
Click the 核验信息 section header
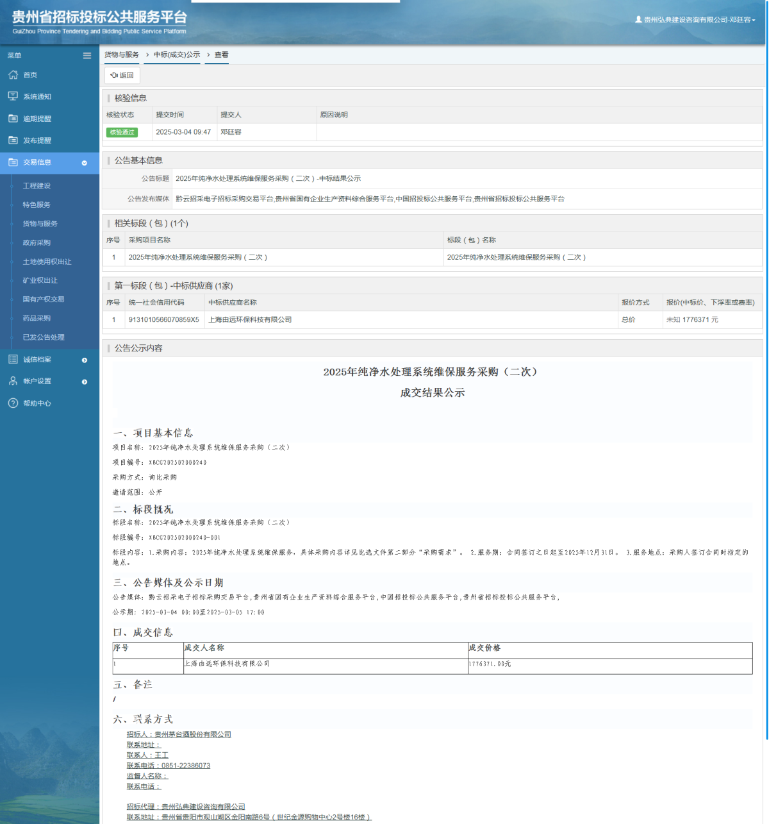tap(131, 98)
